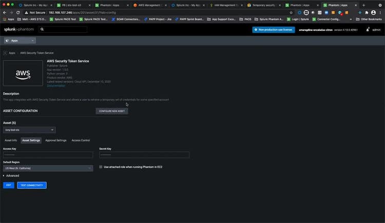Click the AWS logo thumbnail
This screenshot has width=385, height=223.
[x=23, y=73]
